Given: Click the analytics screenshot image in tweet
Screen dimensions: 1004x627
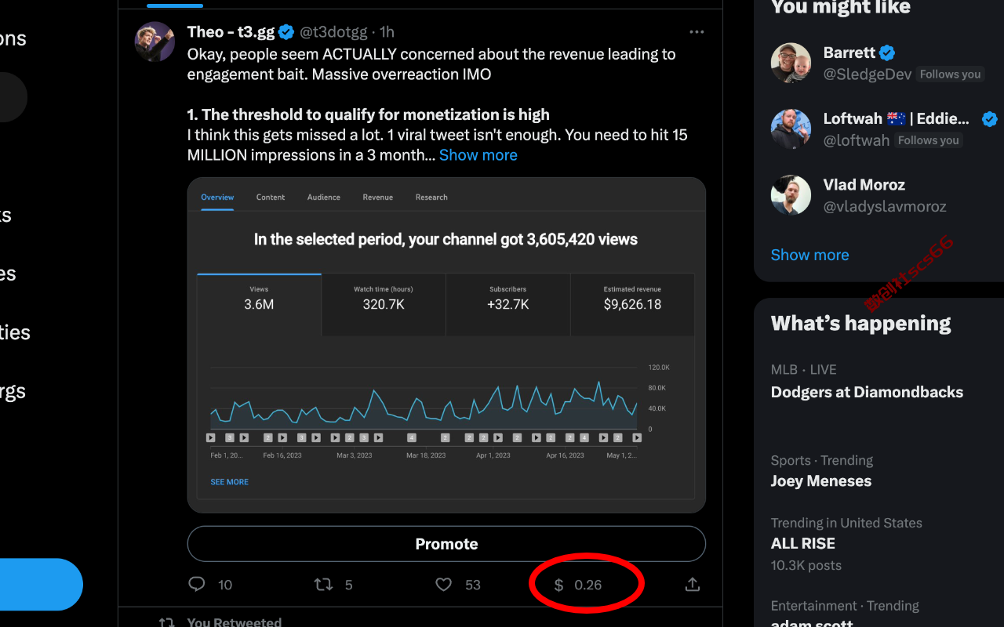Looking at the screenshot, I should click(x=446, y=345).
